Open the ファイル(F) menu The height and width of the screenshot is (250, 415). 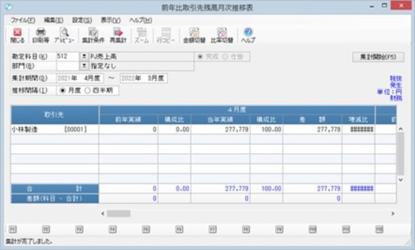[x=23, y=20]
